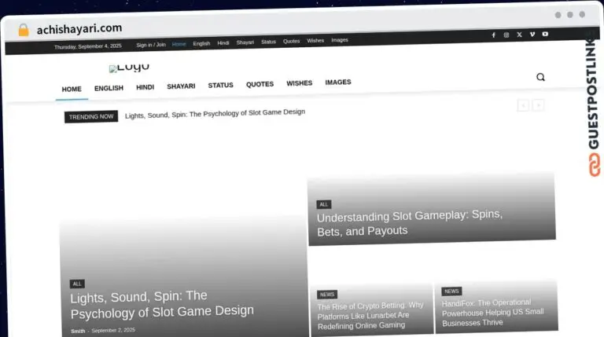This screenshot has width=604, height=337.
Task: Click the Wishes link in top bar
Action: pos(315,40)
